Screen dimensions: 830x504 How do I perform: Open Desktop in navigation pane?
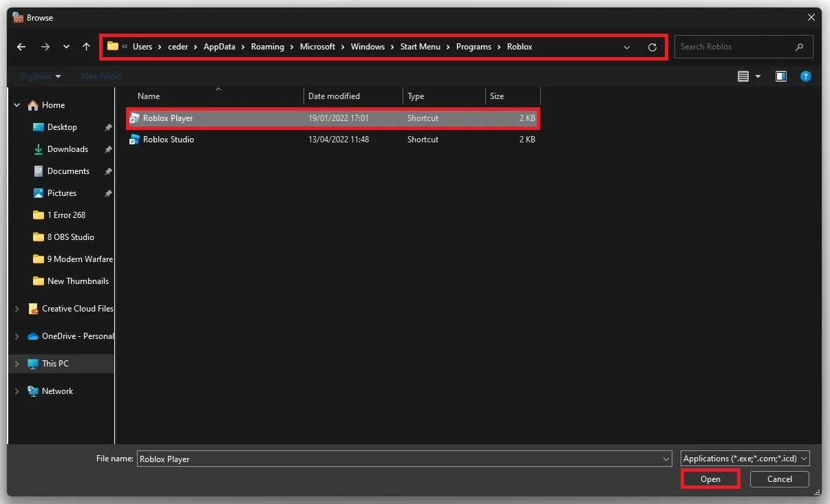click(62, 127)
